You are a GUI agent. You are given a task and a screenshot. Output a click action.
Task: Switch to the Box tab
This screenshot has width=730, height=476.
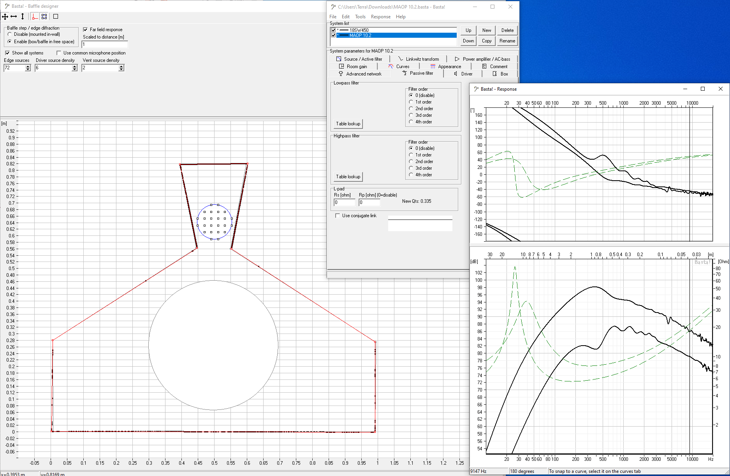click(500, 74)
